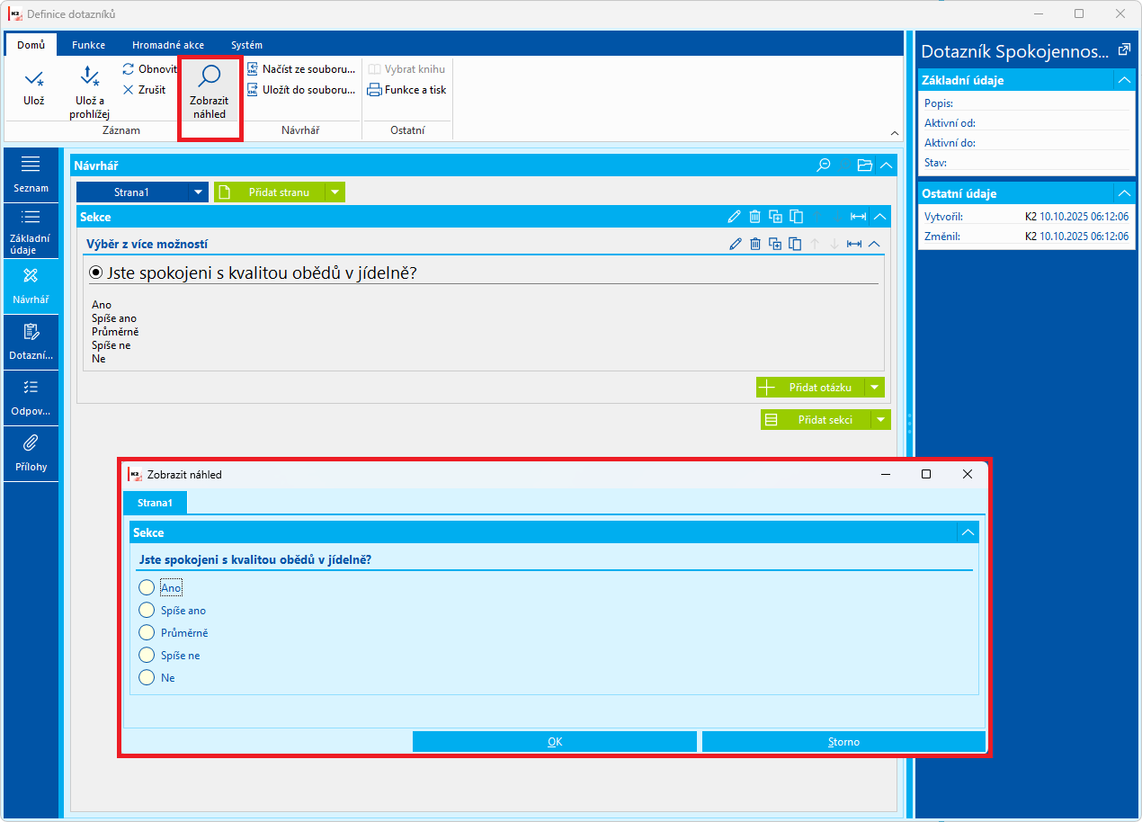Click the Stav field in right panel

(1026, 163)
